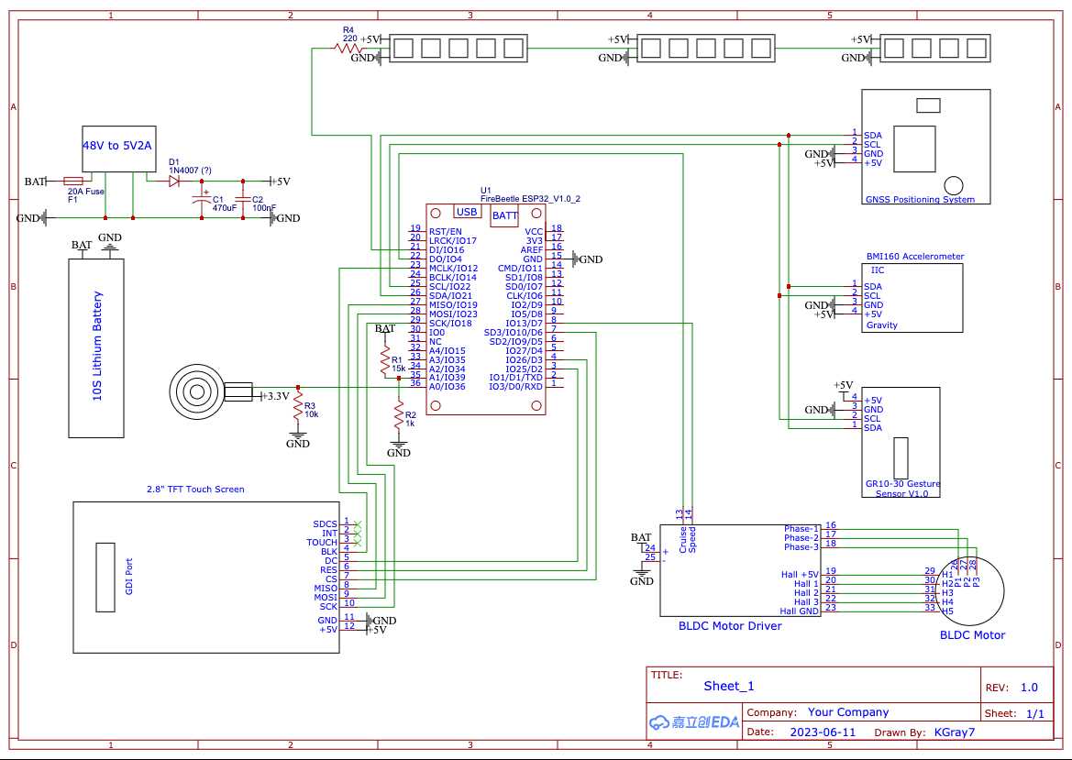Click the KGray7 drawn-by name
The width and height of the screenshot is (1072, 760).
(x=955, y=732)
